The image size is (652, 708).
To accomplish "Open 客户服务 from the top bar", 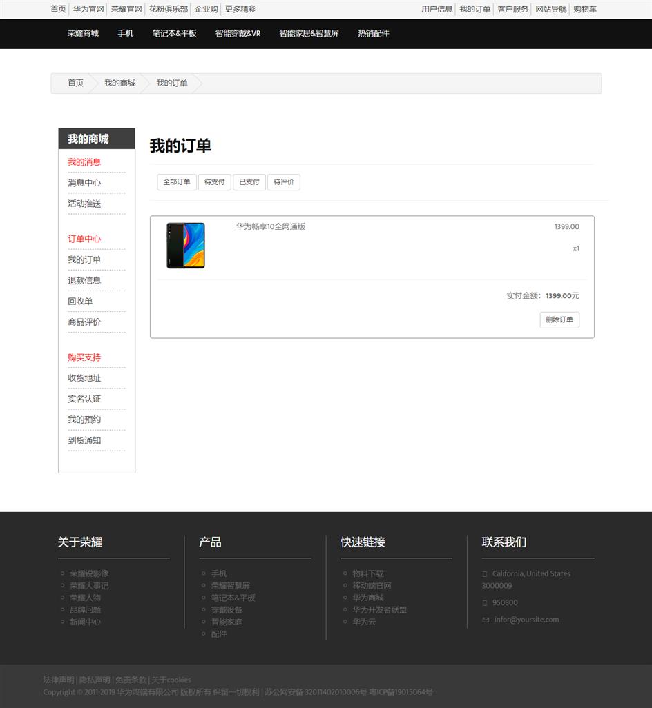I will click(513, 9).
